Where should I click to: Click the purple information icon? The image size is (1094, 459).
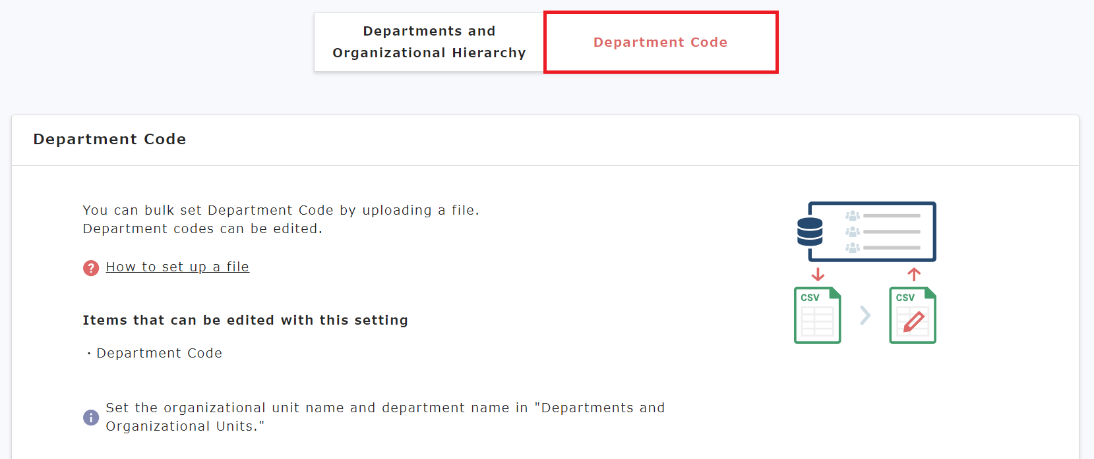(91, 418)
